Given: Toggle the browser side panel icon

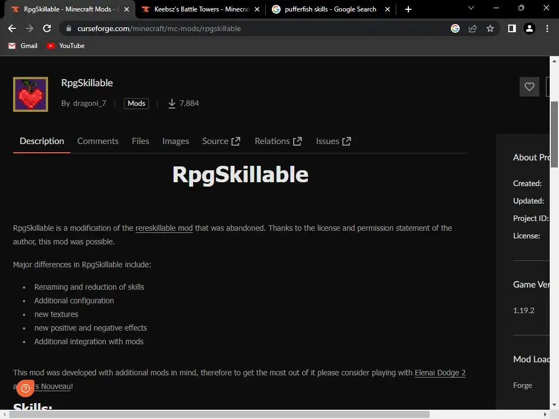Looking at the screenshot, I should click(512, 28).
